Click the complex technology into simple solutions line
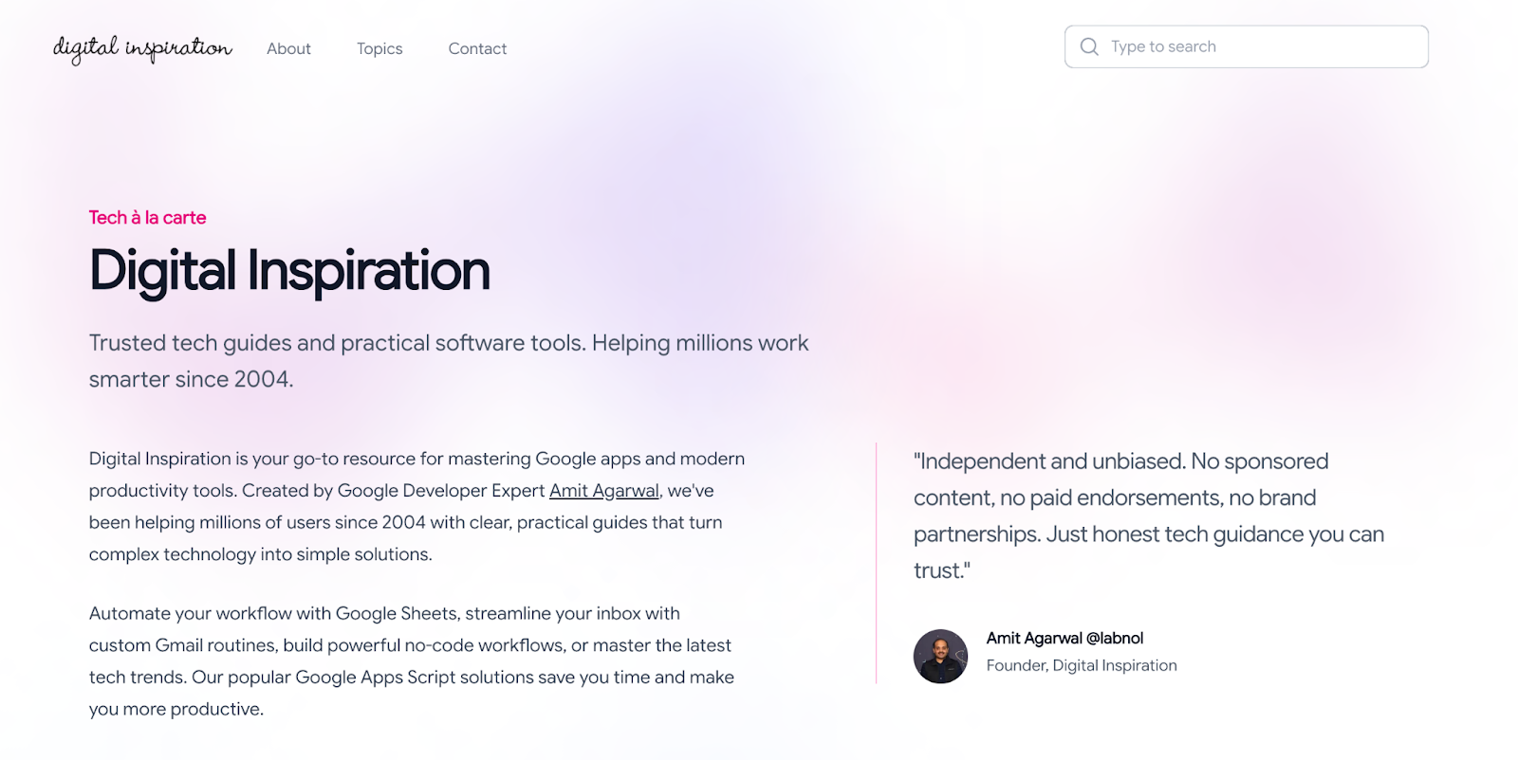The height and width of the screenshot is (760, 1518). [260, 554]
